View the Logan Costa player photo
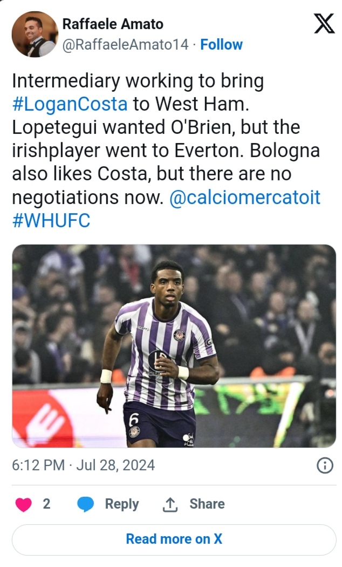Screen dimensions: 342x567 coord(174,346)
